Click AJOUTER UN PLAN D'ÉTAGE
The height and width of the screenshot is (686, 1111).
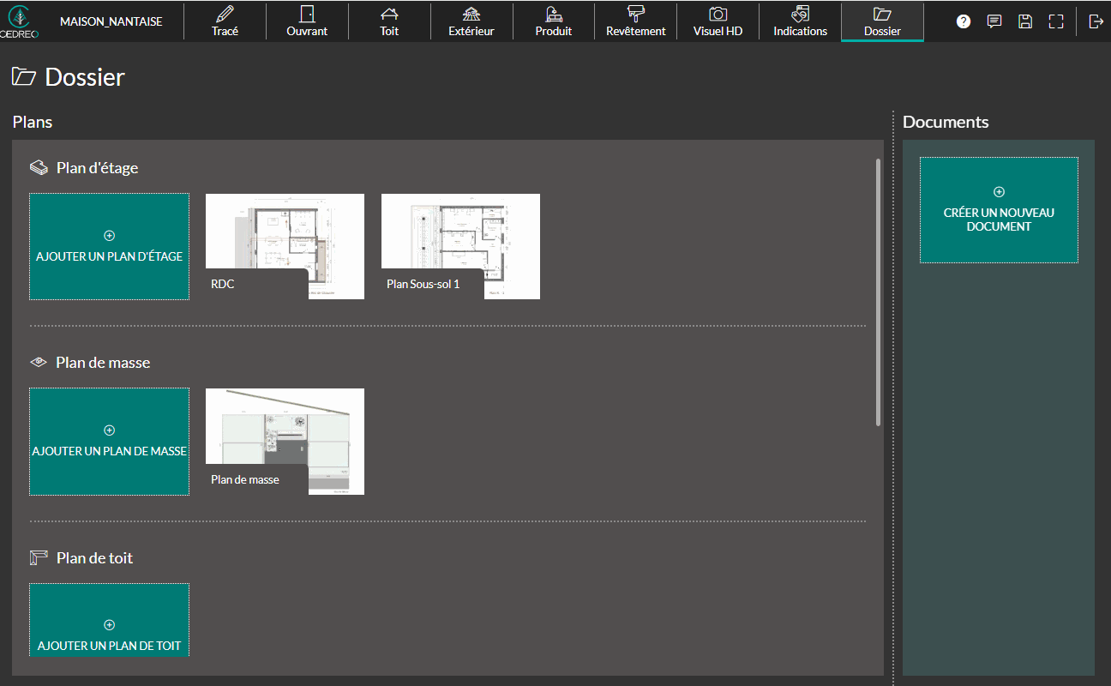(109, 246)
